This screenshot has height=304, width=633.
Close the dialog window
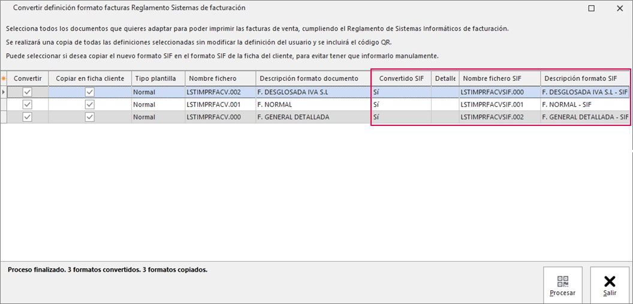620,8
